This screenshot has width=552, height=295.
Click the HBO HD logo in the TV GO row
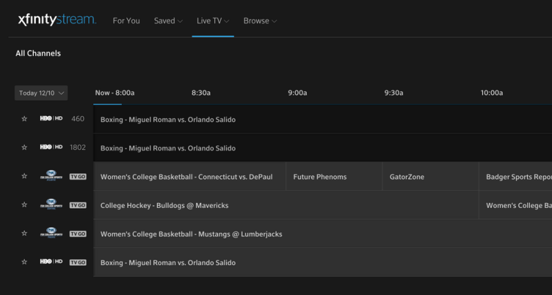51,262
